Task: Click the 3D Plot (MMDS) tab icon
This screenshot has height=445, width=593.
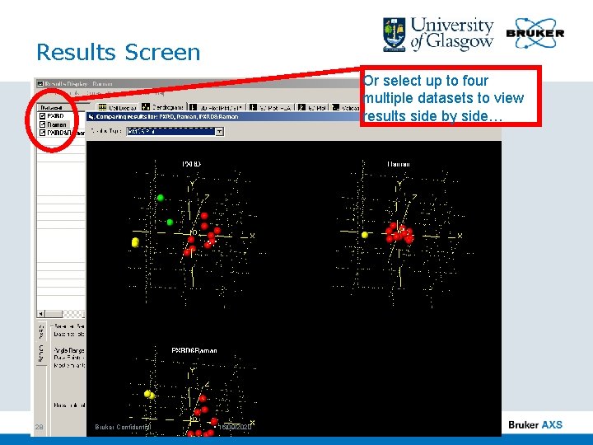Action: pyautogui.click(x=193, y=107)
